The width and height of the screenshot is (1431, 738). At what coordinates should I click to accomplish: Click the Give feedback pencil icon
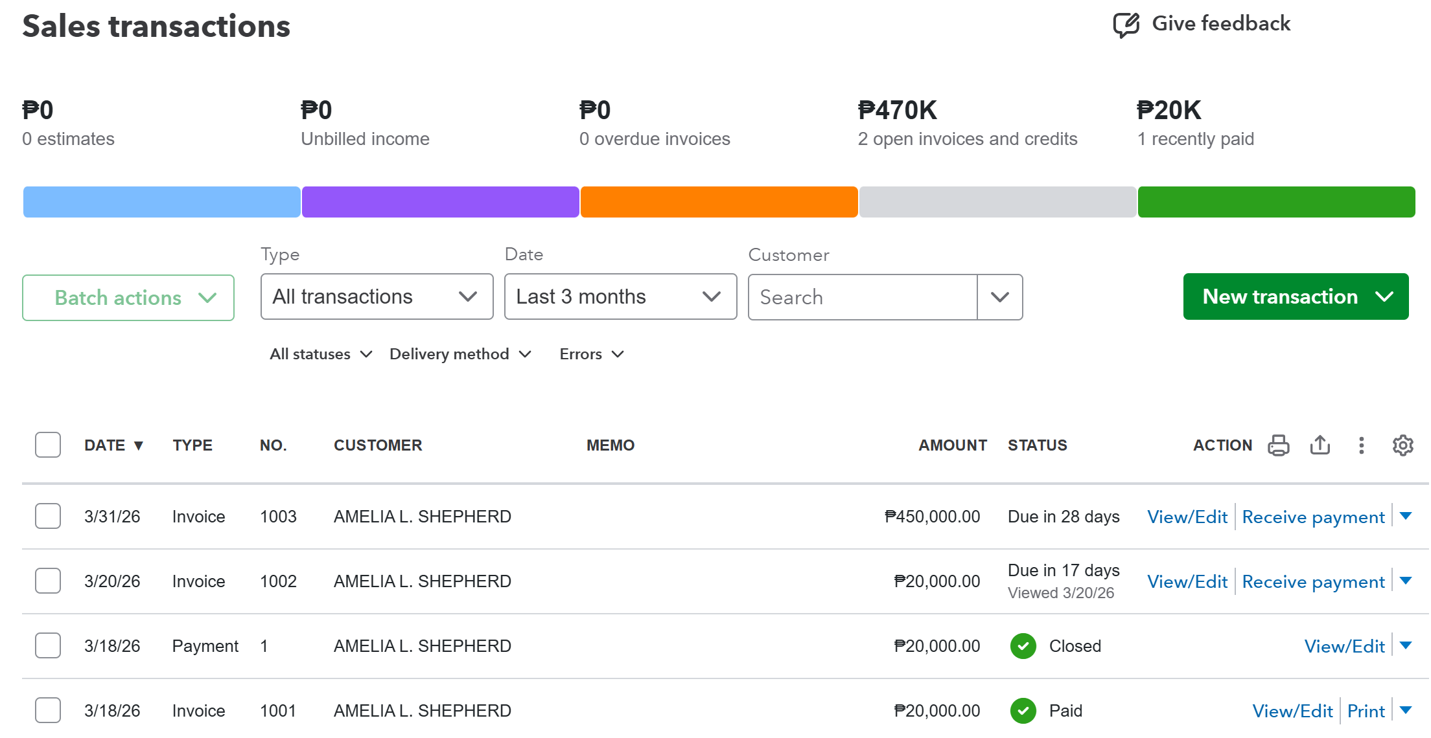point(1126,25)
